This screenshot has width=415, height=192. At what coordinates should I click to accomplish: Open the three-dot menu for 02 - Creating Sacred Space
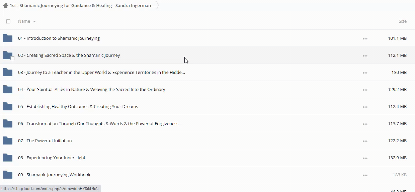365,56
